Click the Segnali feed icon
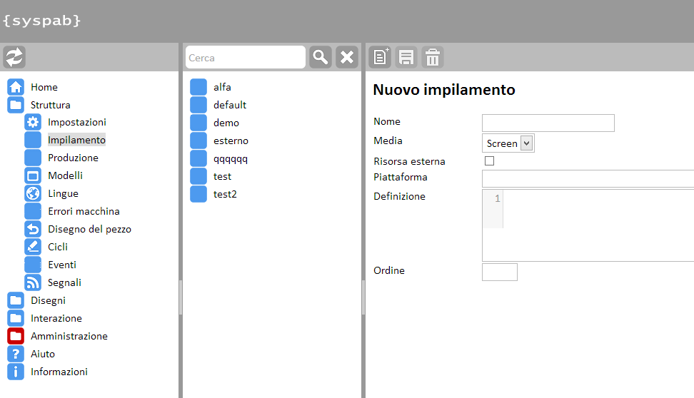Image resolution: width=694 pixels, height=398 pixels. coord(33,282)
